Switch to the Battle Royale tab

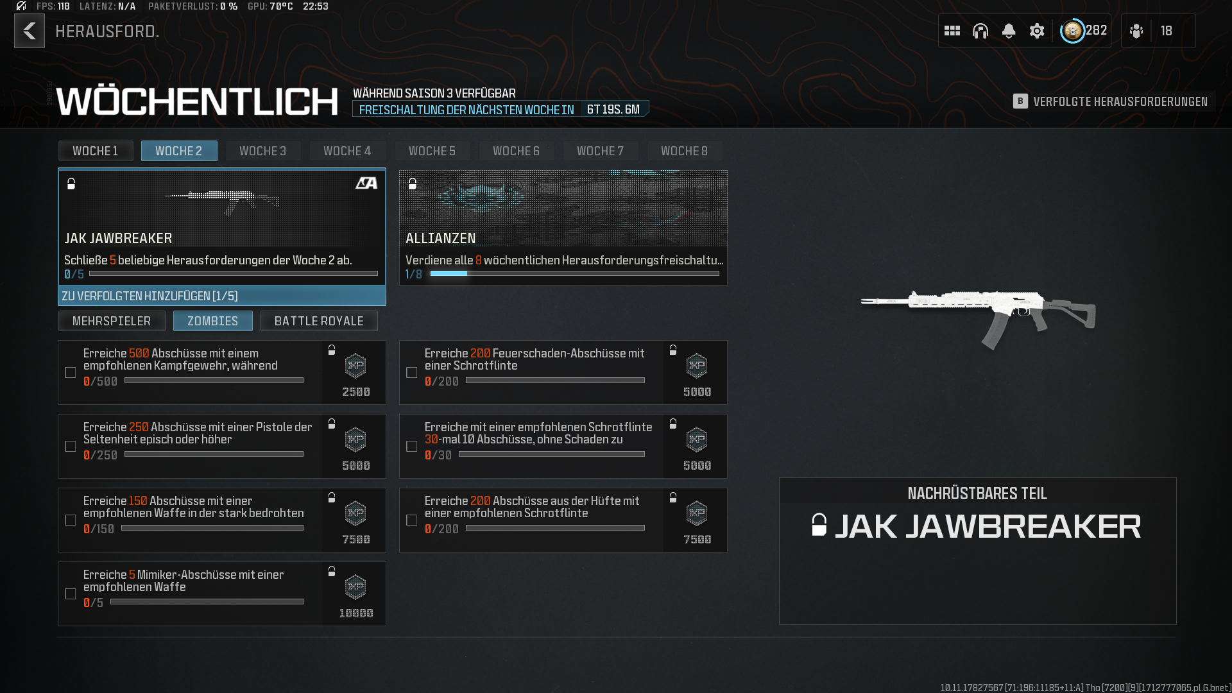[319, 321]
